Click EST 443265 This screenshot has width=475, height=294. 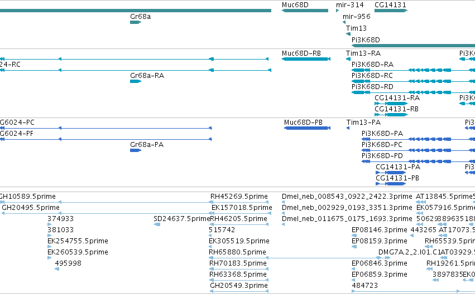(423, 230)
